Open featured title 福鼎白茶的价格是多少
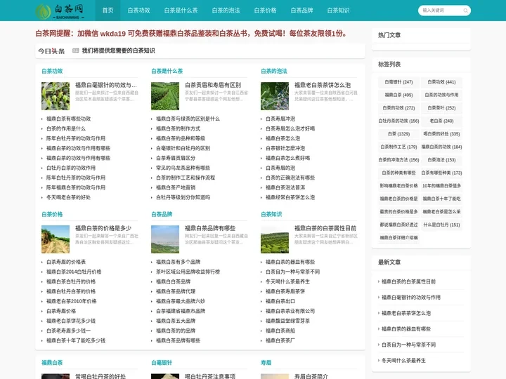This screenshot has height=379, width=506. pyautogui.click(x=103, y=228)
